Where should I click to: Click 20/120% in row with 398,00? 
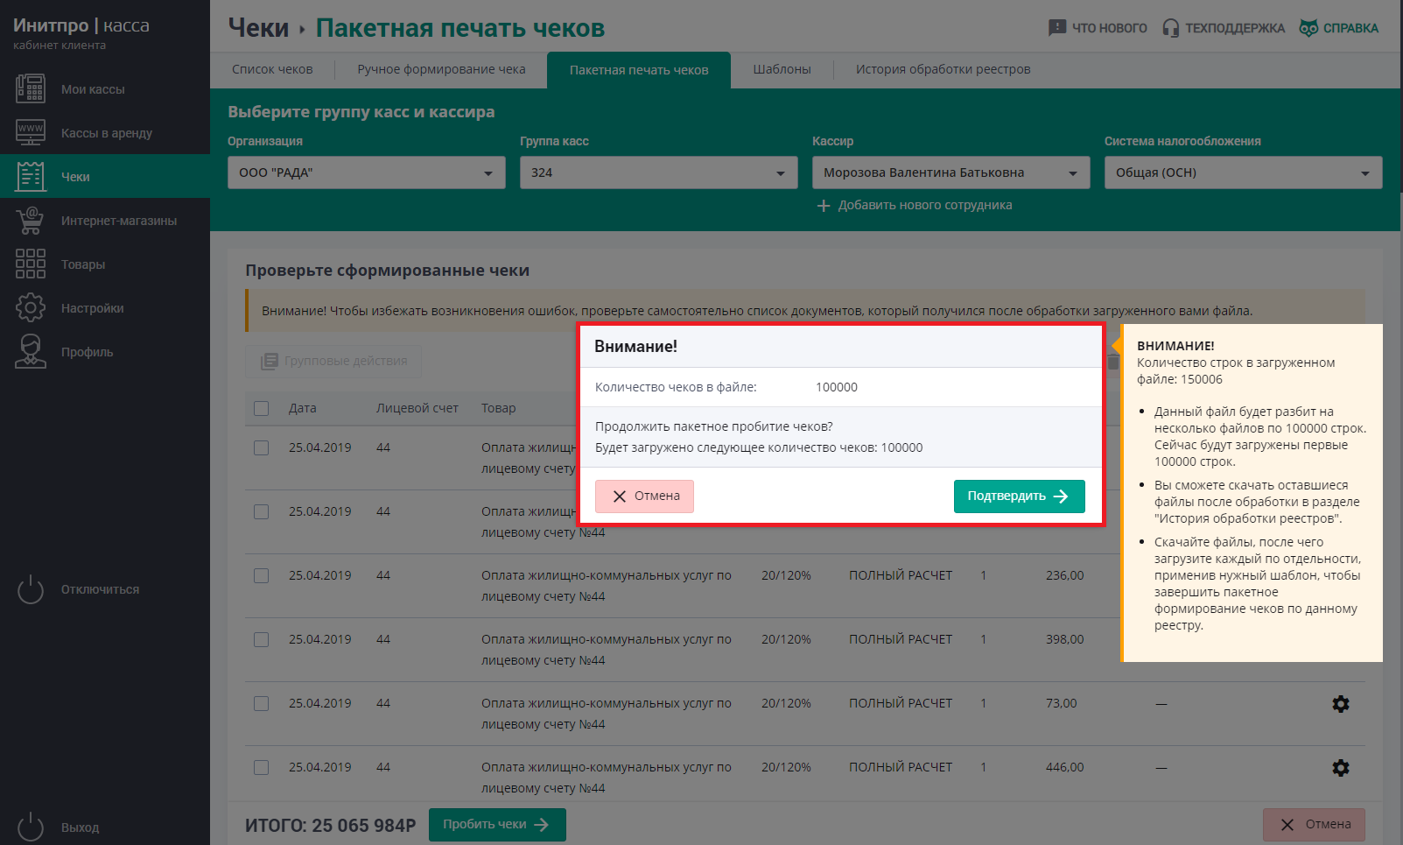786,639
